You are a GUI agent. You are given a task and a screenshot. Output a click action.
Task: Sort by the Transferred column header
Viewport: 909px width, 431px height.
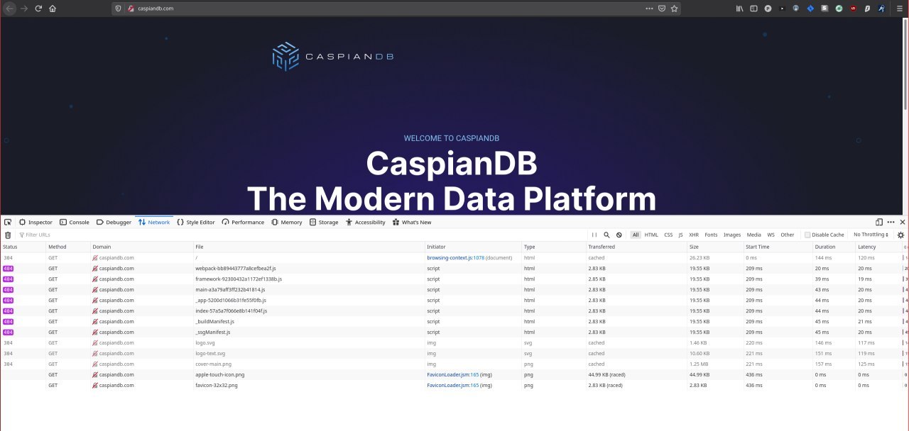[x=636, y=247]
